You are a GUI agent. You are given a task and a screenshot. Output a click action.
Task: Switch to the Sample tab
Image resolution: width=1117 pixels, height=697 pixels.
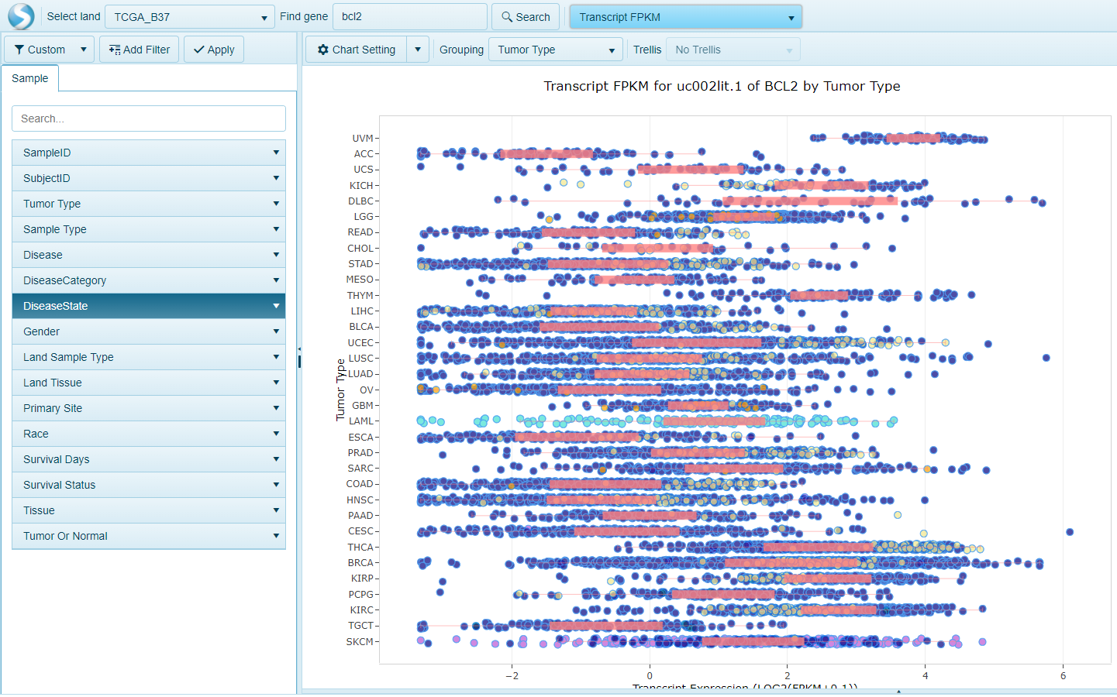29,78
